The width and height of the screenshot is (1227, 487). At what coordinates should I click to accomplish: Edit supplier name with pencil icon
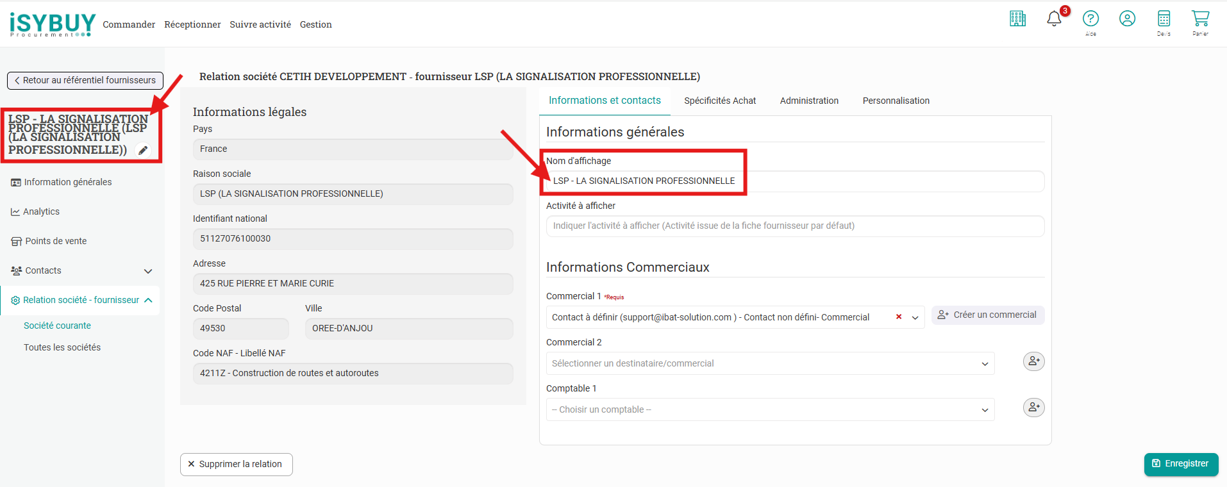143,151
